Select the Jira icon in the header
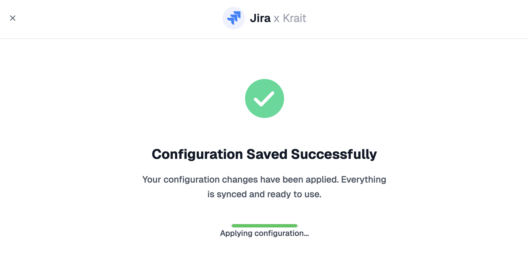 tap(234, 18)
